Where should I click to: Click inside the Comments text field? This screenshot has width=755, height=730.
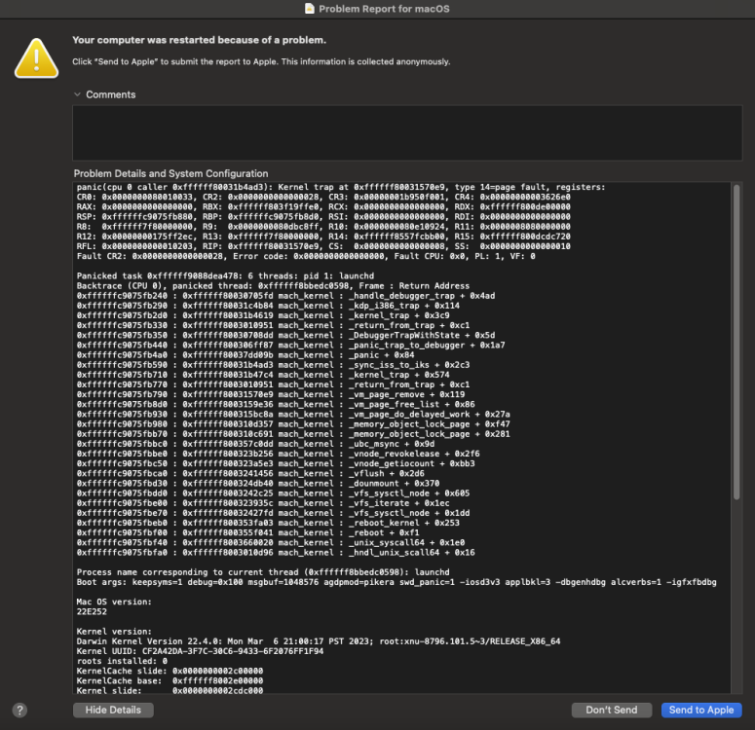coord(407,132)
